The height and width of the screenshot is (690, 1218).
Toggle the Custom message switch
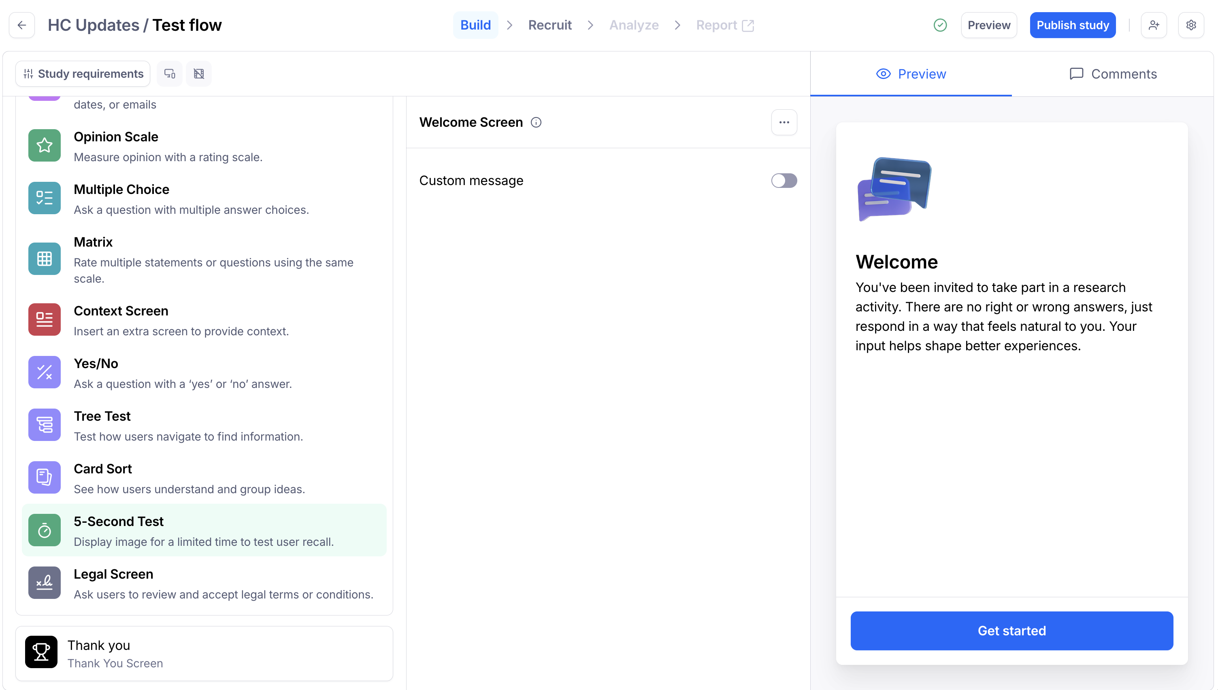tap(784, 181)
